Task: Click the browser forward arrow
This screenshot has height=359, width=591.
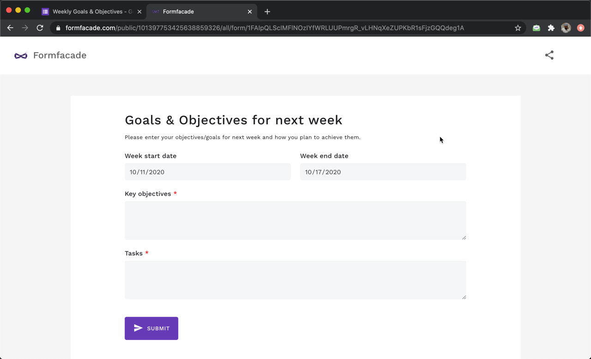Action: pyautogui.click(x=25, y=28)
